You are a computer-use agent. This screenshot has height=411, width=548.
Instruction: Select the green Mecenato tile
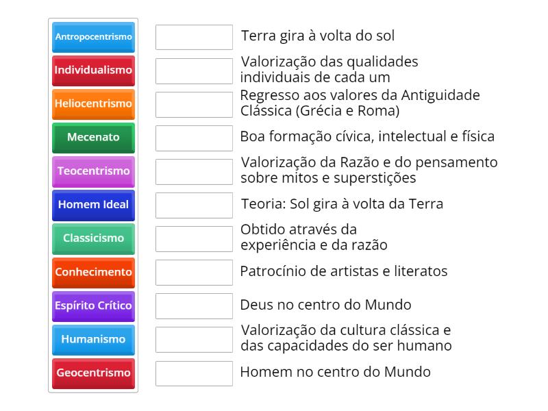coord(93,138)
